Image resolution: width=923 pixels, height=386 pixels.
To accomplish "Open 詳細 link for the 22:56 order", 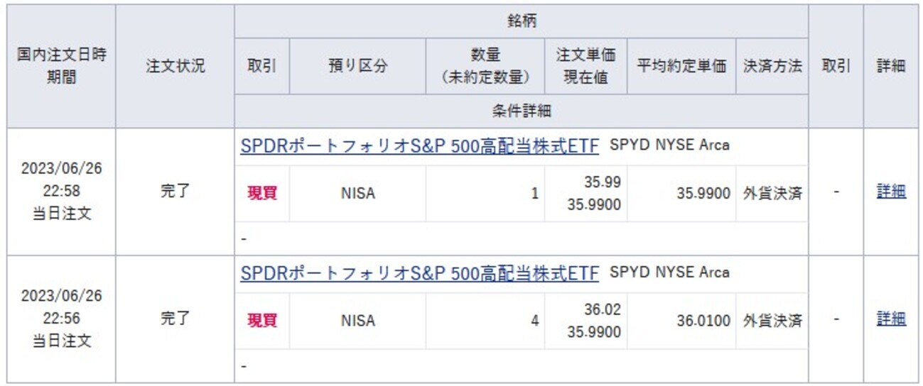I will [x=891, y=319].
